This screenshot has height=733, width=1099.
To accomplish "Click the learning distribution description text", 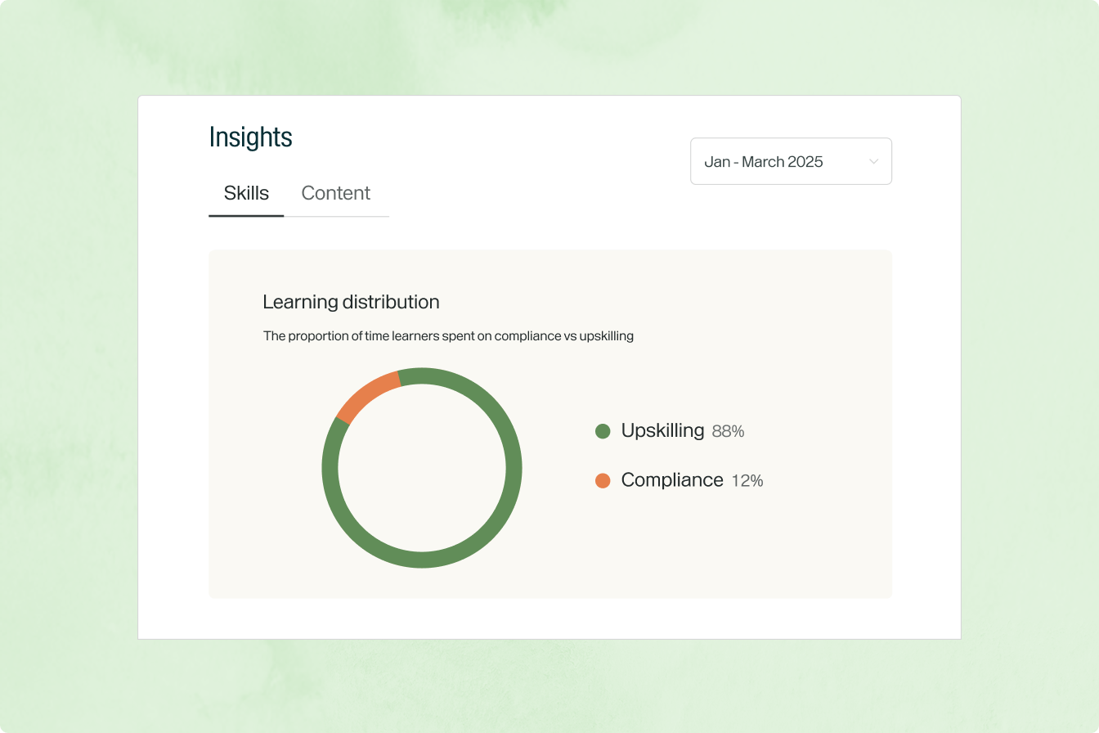I will (448, 335).
